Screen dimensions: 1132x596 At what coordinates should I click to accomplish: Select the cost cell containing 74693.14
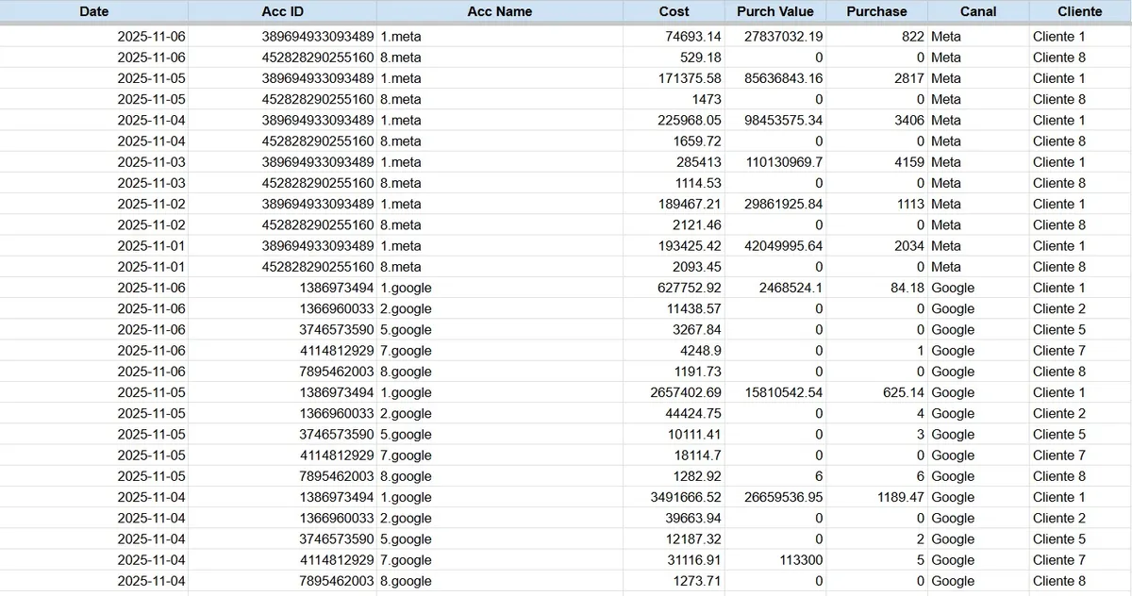pyautogui.click(x=689, y=37)
